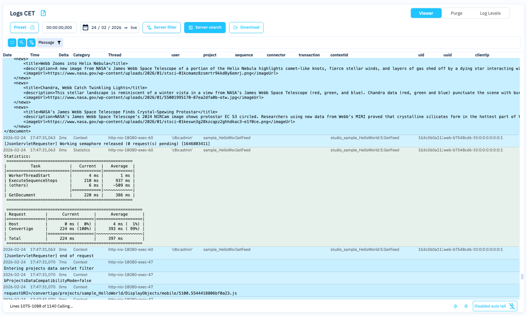Switch to the Log Levels tab
The height and width of the screenshot is (316, 527).
click(490, 13)
